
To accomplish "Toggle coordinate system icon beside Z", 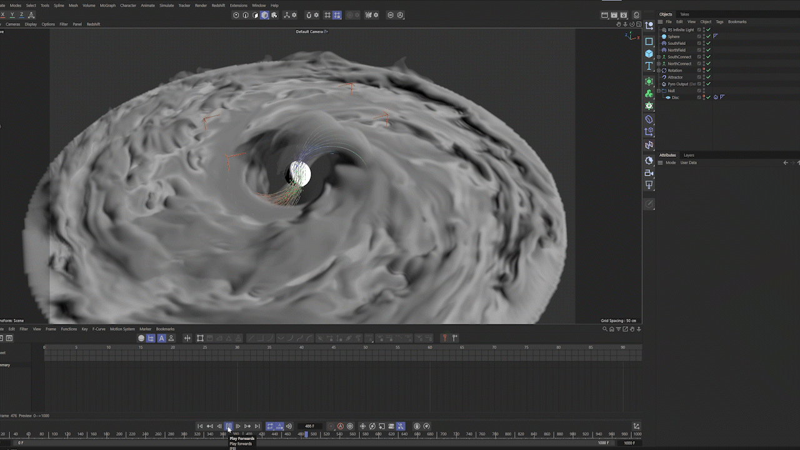I will click(x=31, y=15).
